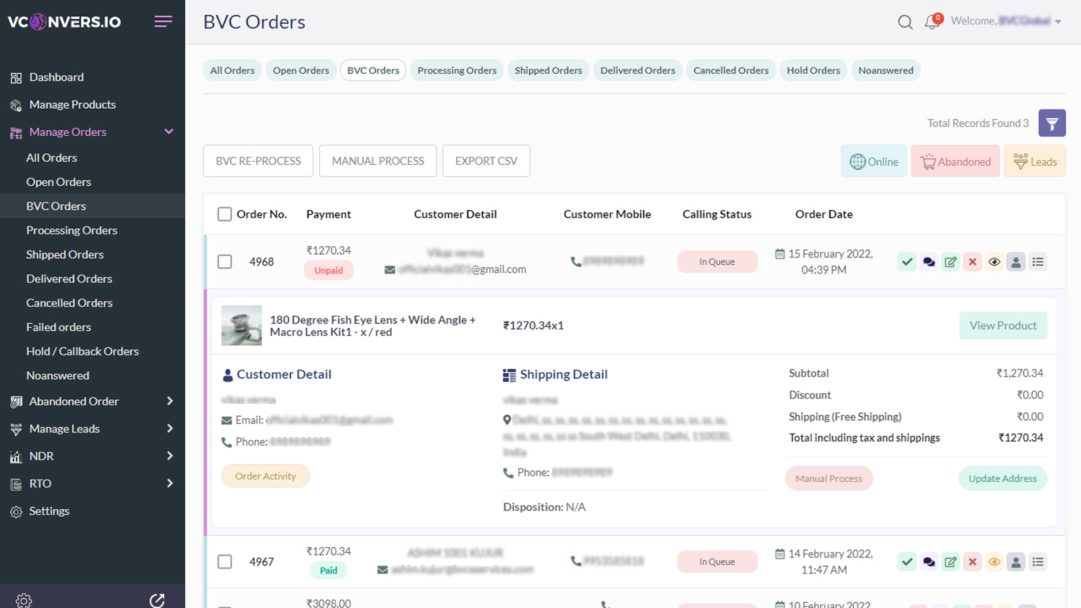The image size is (1081, 608).
Task: View order details list icon for order 4967
Action: point(1038,561)
